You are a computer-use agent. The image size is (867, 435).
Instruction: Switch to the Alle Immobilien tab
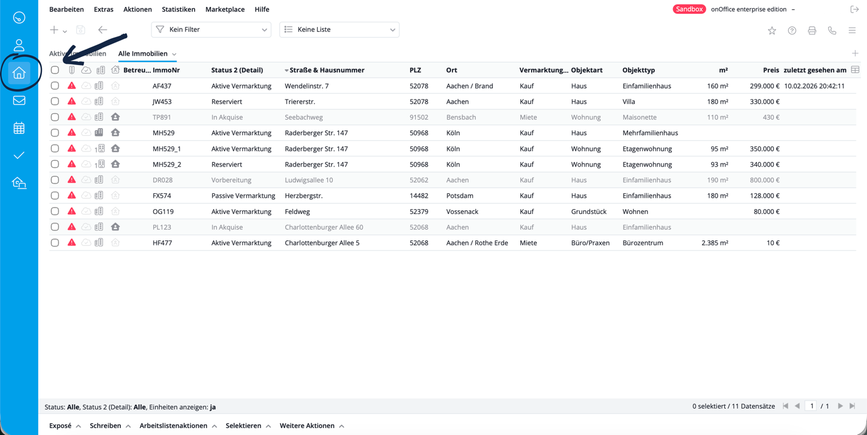click(143, 54)
